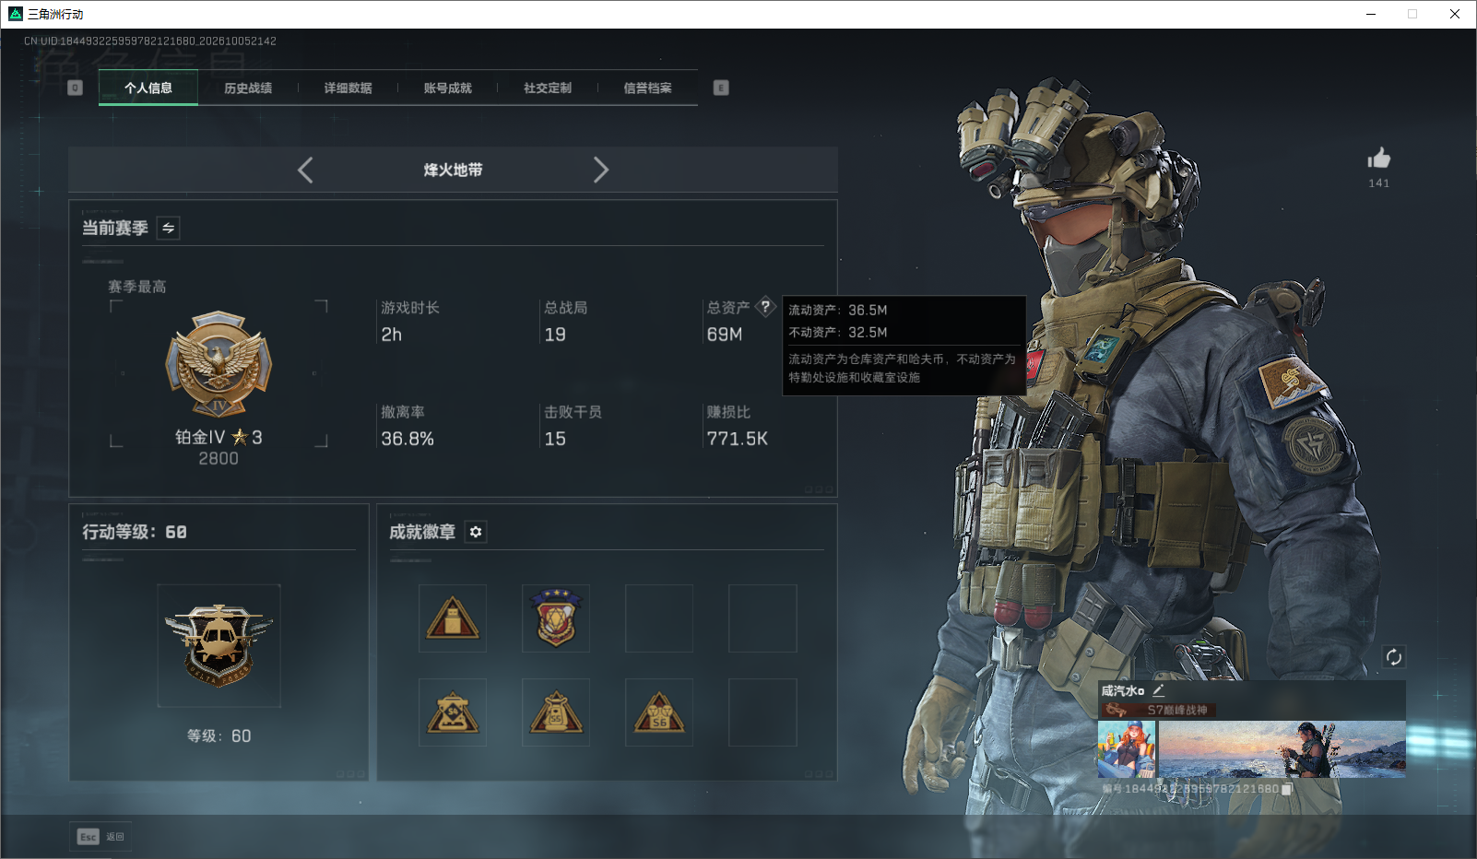
Task: Click the rotate character reset icon
Action: [1394, 657]
